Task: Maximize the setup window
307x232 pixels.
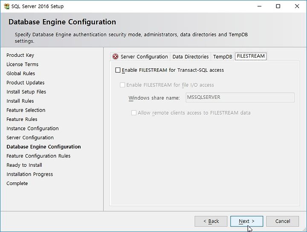Action: coord(278,6)
